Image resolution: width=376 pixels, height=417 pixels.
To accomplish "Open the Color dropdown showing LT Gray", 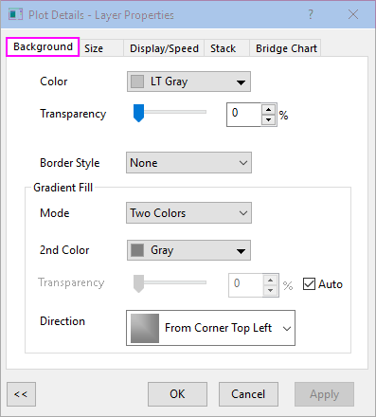I will [188, 82].
